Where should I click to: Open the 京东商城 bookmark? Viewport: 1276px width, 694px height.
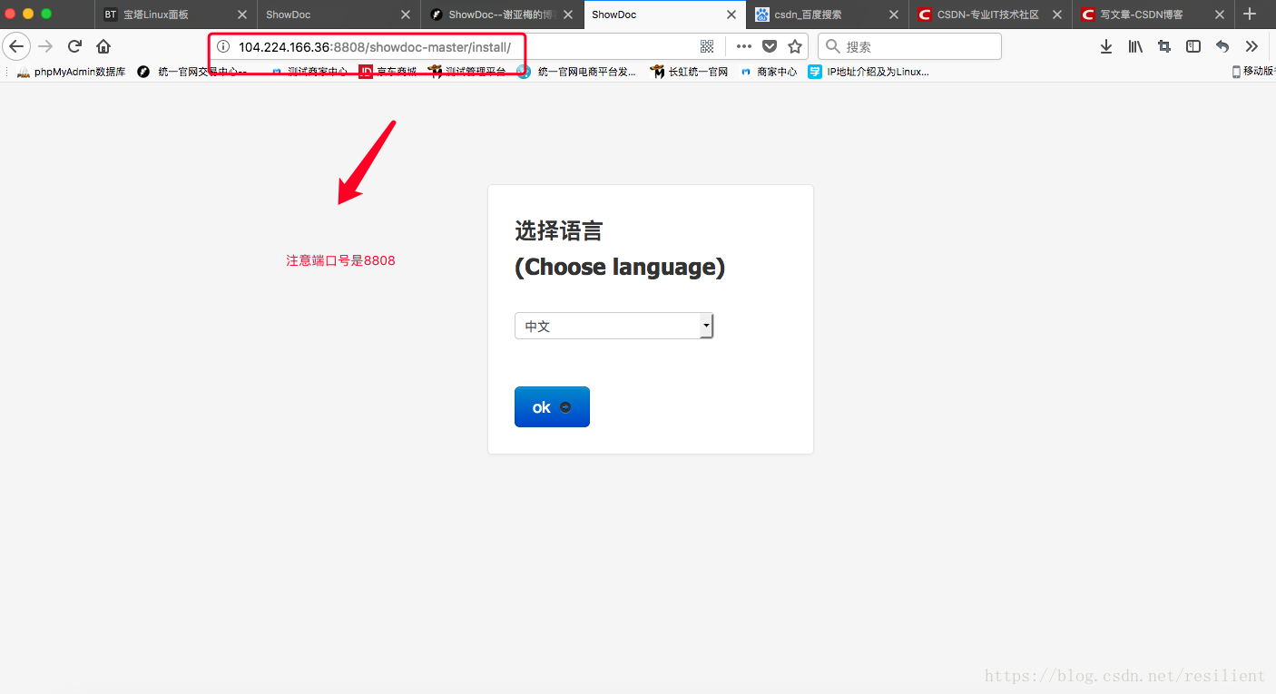click(388, 72)
